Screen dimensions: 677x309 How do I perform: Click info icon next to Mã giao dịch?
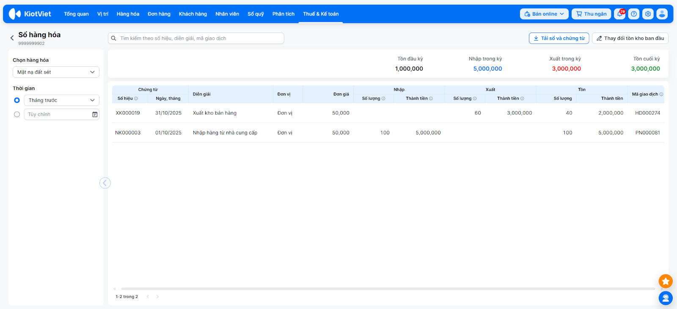click(x=661, y=94)
